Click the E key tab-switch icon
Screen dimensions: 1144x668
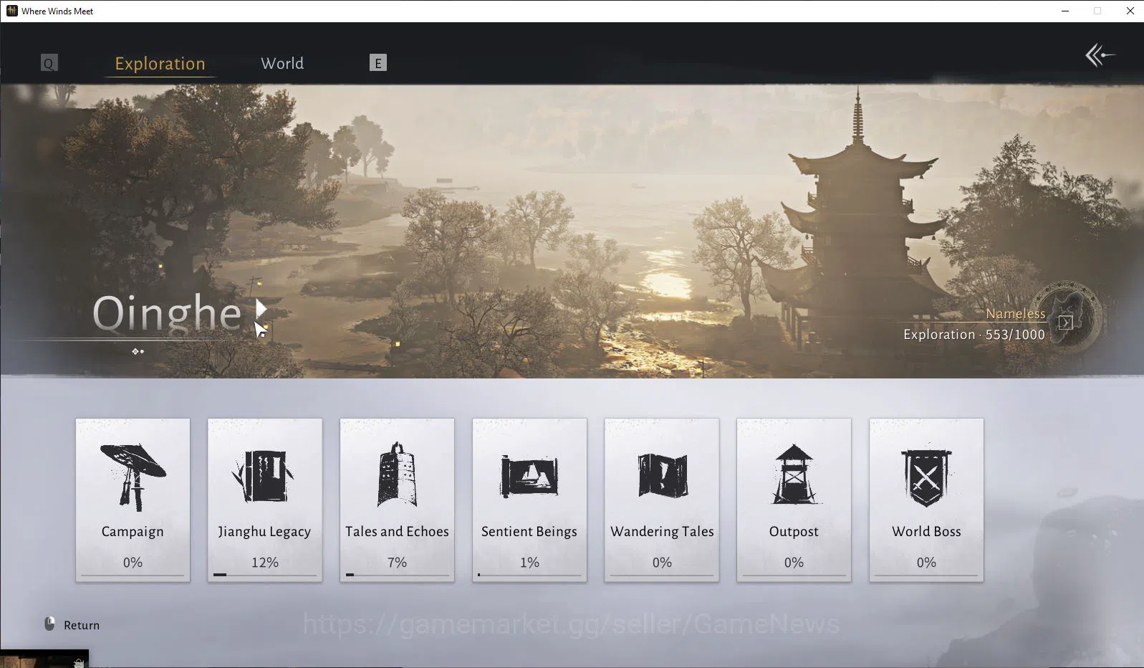tap(378, 63)
